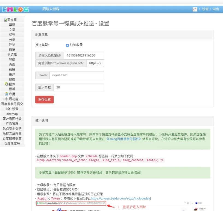This screenshot has width=223, height=211.
Task: Open 评论 in sidebar
Action: coord(12,44)
